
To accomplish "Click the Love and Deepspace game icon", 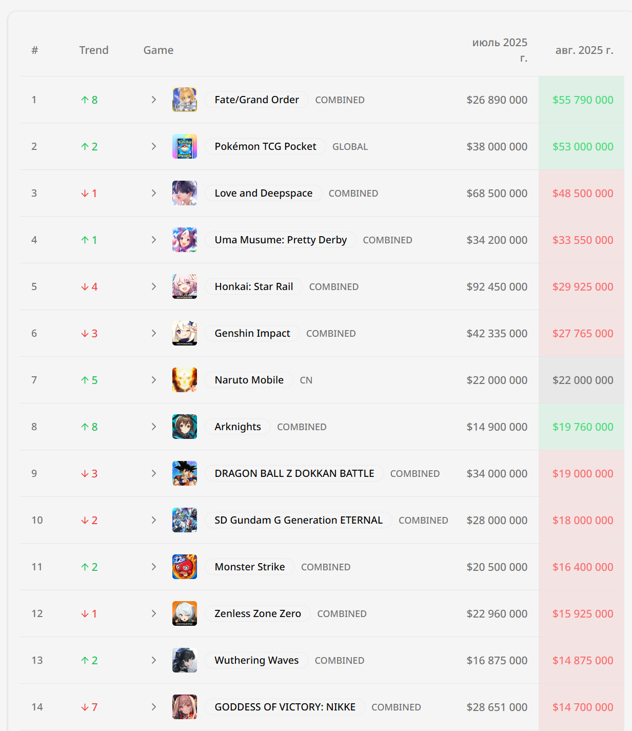I will [x=185, y=193].
